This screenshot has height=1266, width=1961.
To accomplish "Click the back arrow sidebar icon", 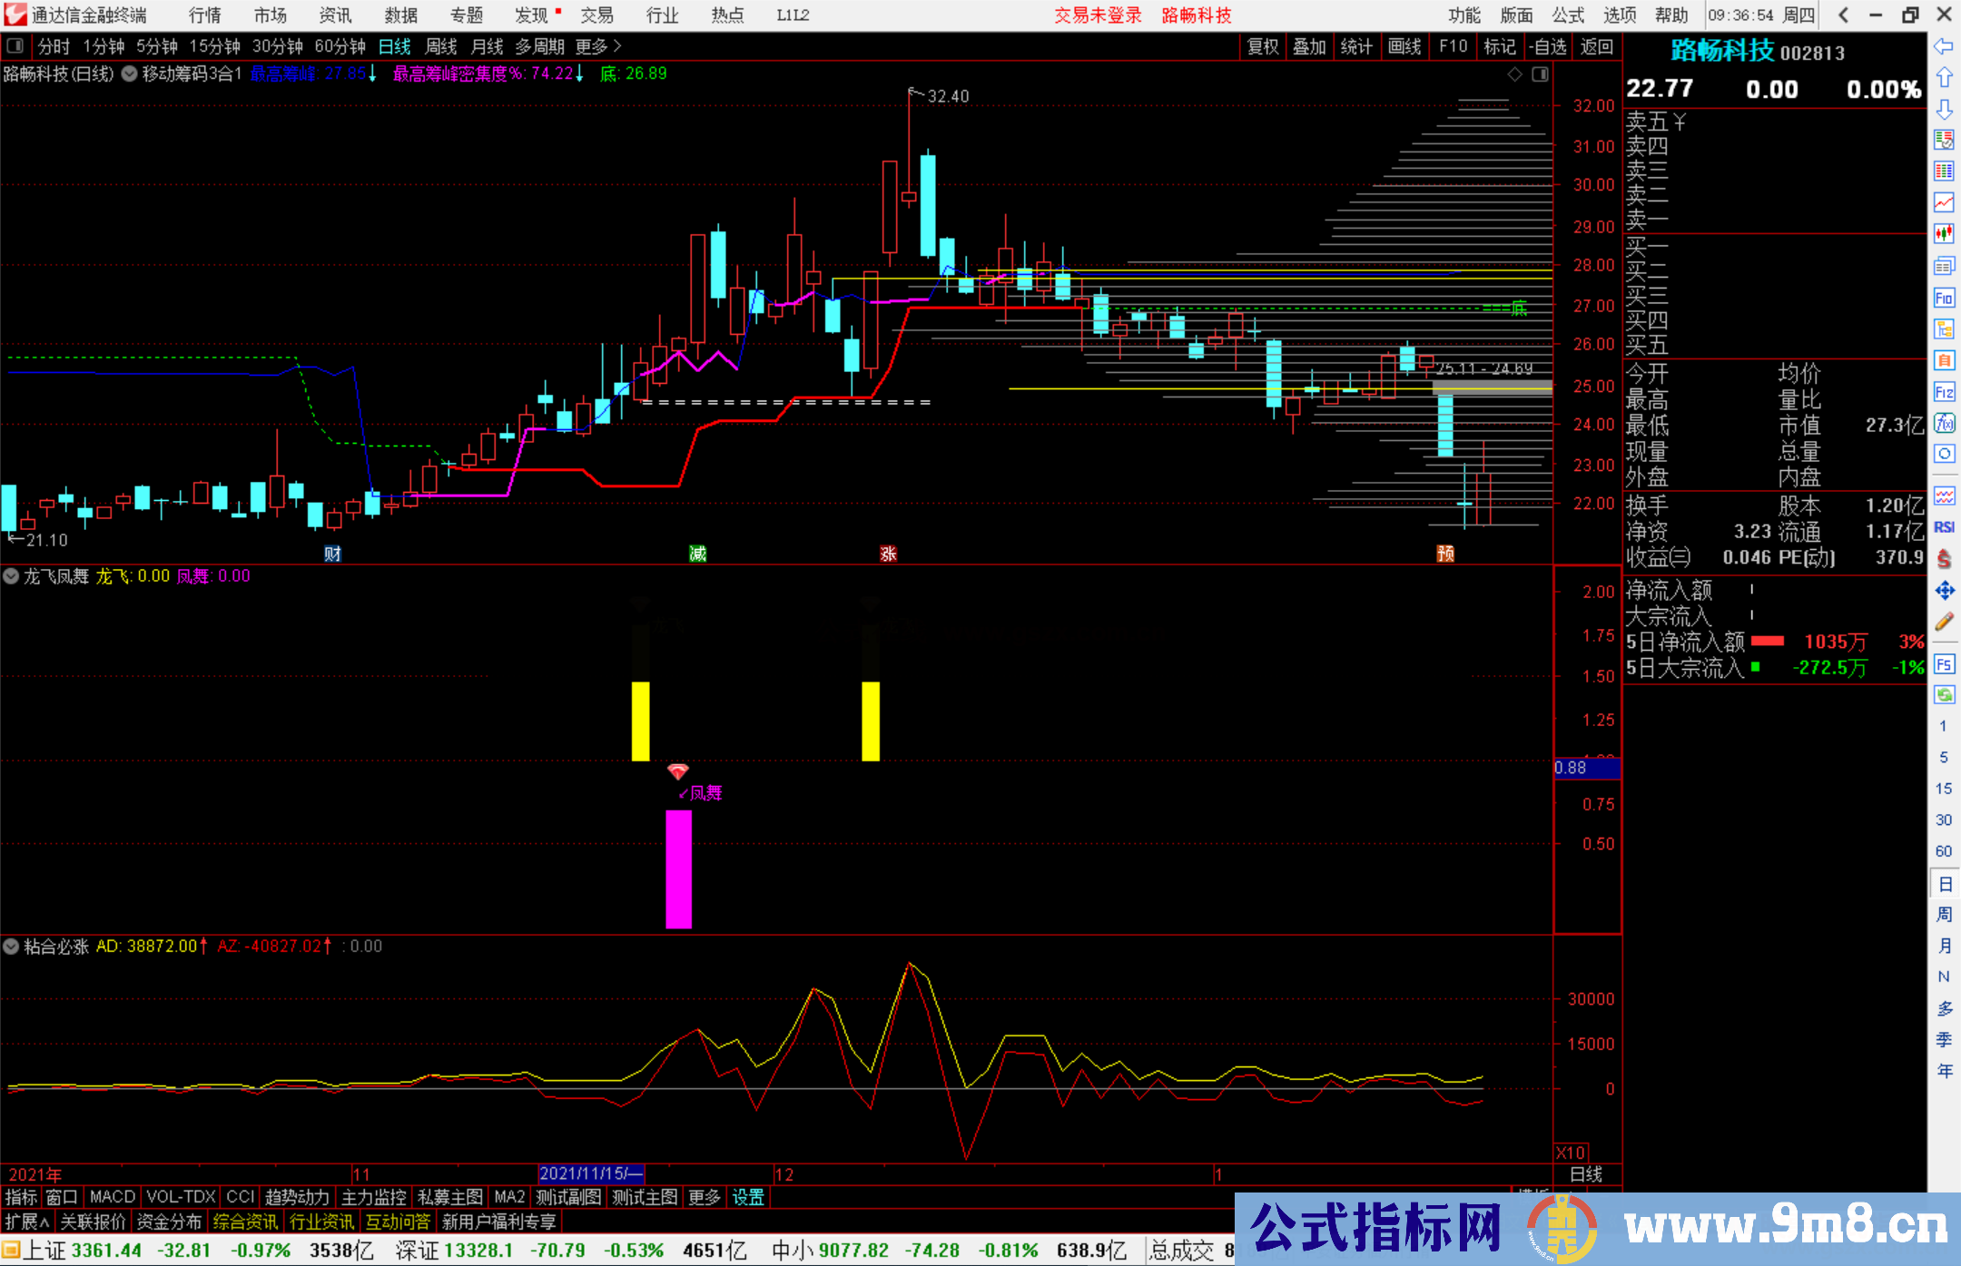I will click(1944, 46).
